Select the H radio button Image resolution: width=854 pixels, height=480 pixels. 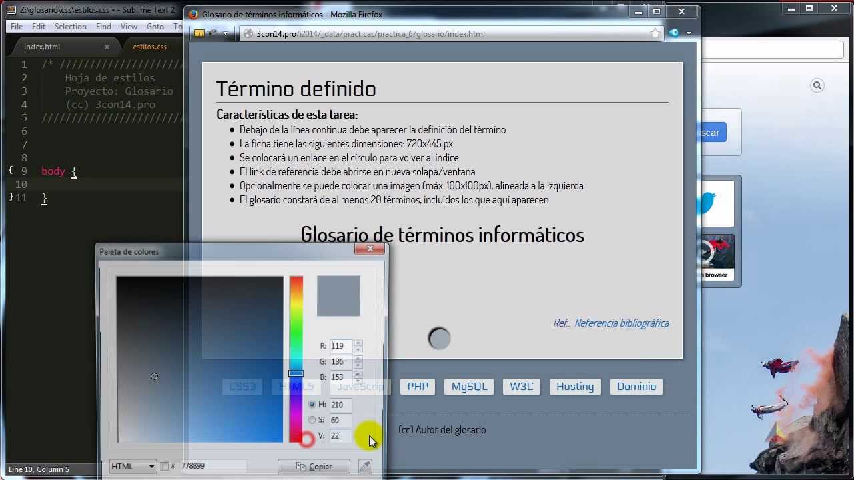pos(312,405)
